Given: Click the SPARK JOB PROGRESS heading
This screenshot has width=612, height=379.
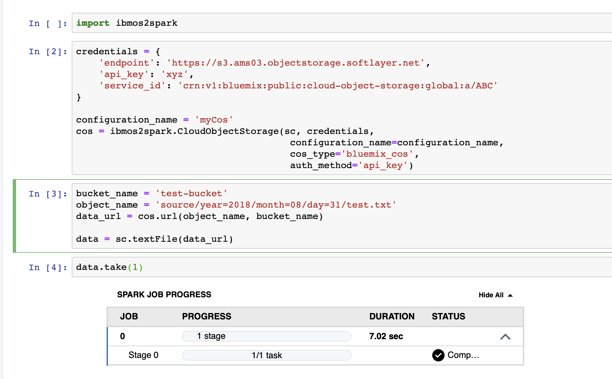Looking at the screenshot, I should (164, 295).
